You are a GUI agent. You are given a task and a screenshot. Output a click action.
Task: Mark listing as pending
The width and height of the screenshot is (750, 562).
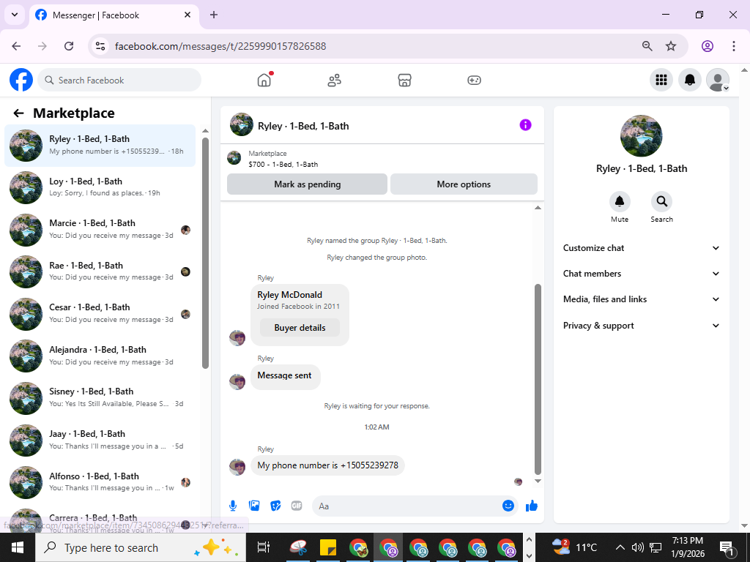pos(307,184)
